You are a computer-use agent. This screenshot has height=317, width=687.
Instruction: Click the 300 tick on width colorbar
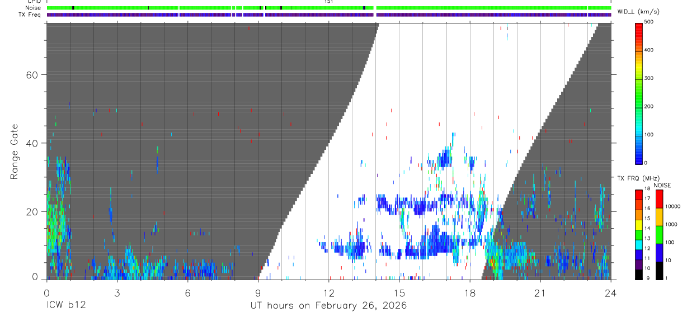tap(649, 78)
